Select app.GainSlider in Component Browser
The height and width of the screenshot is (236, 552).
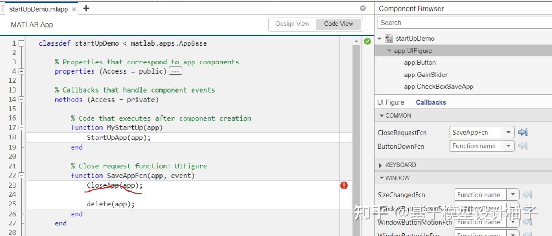click(x=425, y=75)
